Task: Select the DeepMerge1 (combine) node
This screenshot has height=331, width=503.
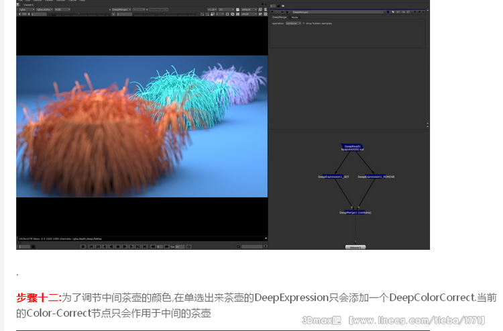Action: 355,212
